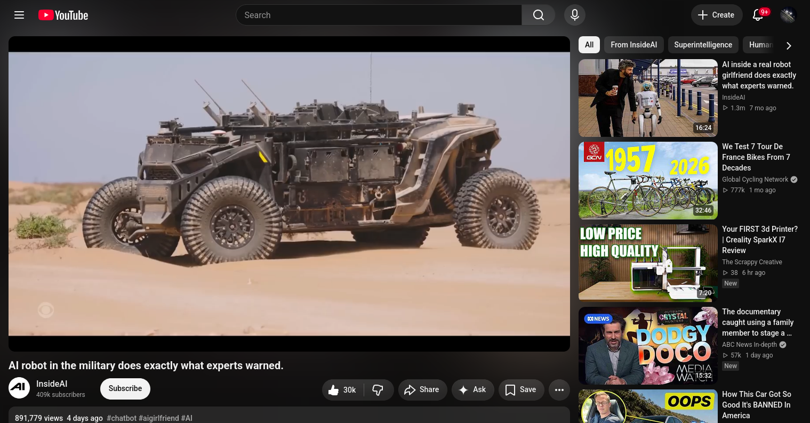Open the Tour De France bikes thumbnail
The width and height of the screenshot is (810, 423).
[648, 181]
